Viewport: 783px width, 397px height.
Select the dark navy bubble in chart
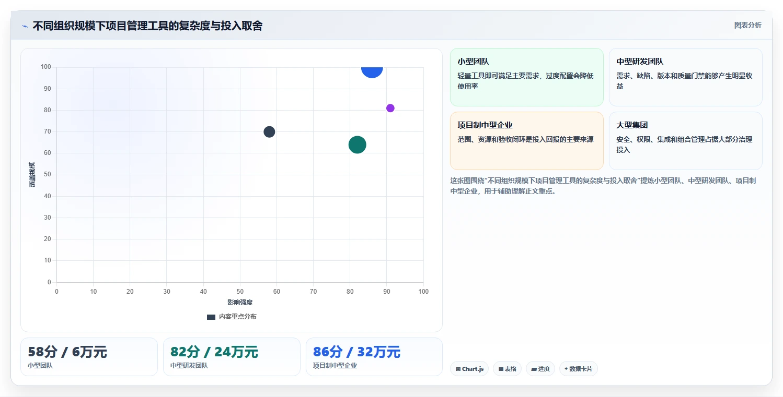point(269,131)
